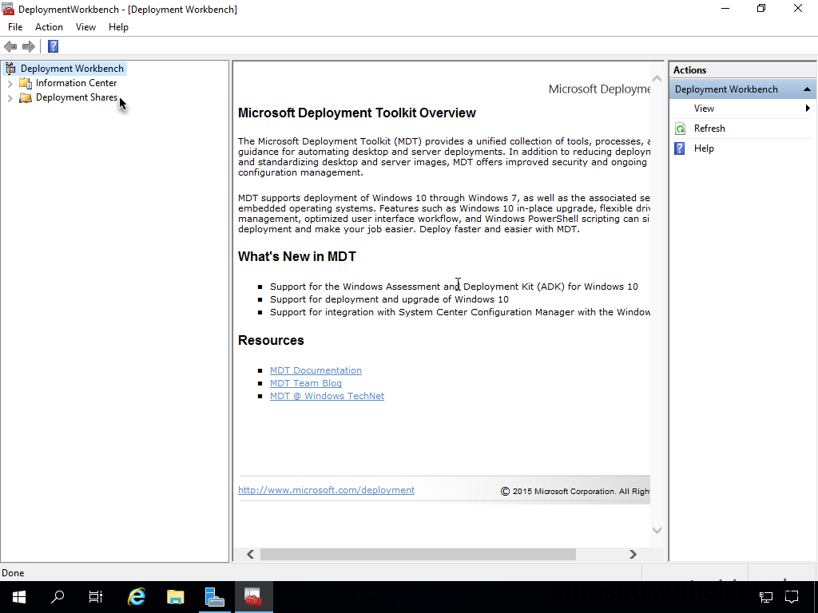Viewport: 818px width, 613px height.
Task: Expand the Deployment Shares tree node
Action: (10, 98)
